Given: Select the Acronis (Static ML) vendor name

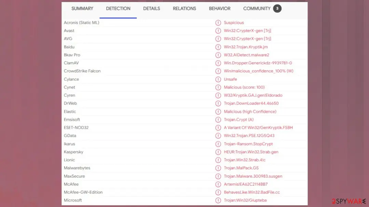Looking at the screenshot, I should pyautogui.click(x=81, y=23).
